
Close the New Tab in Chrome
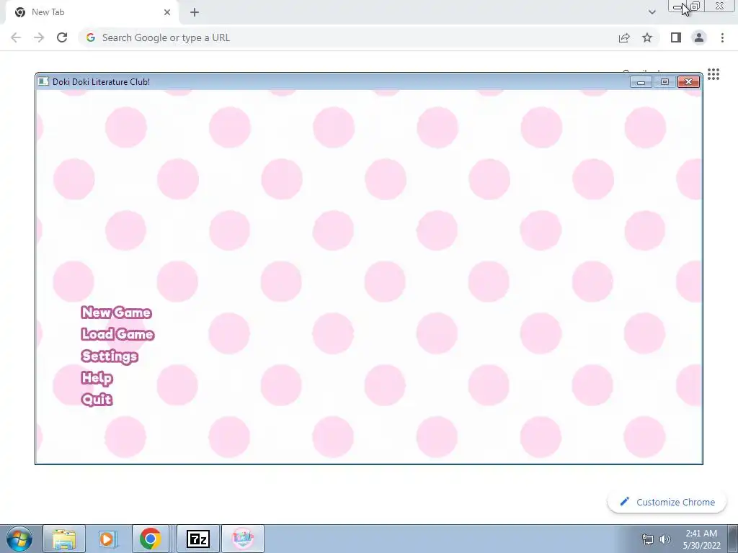point(167,12)
